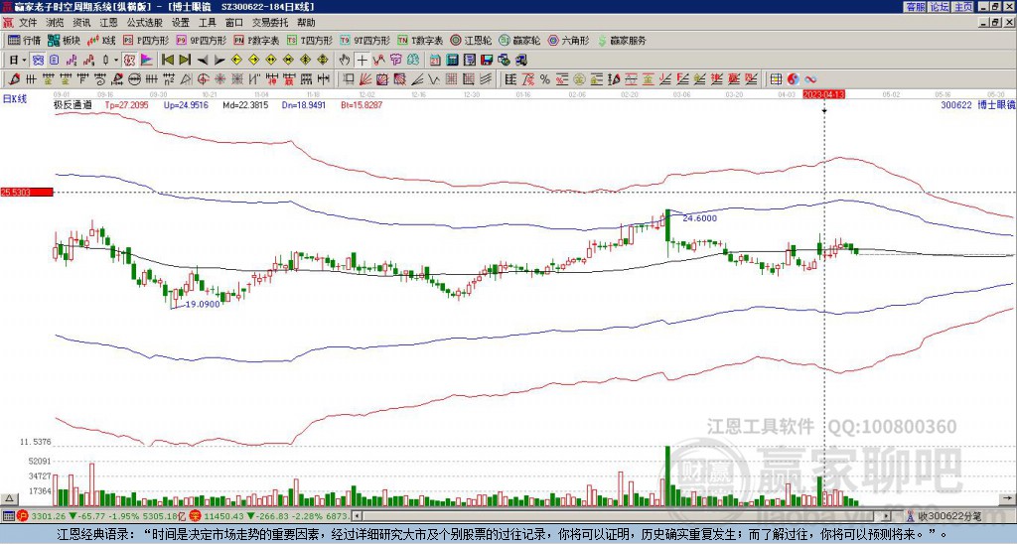The image size is (1017, 544).
Task: Toggle the 权 price adjustment button
Action: pos(129,60)
